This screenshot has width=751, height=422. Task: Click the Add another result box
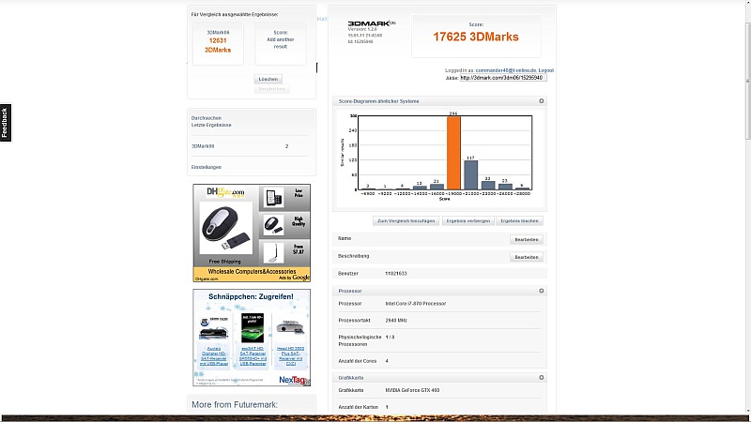[x=281, y=43]
